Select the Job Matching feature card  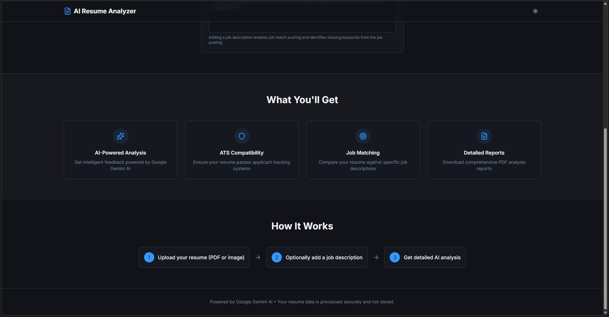point(363,150)
